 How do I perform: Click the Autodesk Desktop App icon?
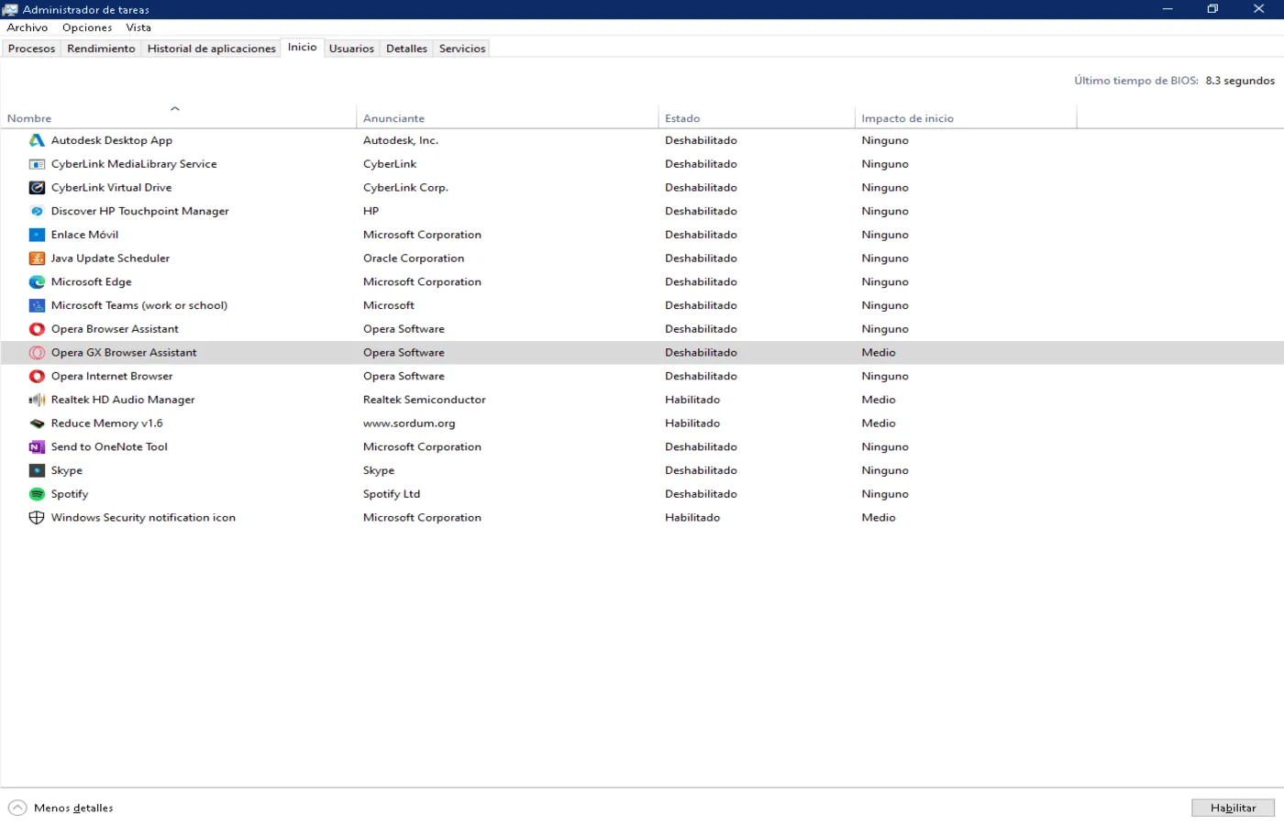coord(37,140)
